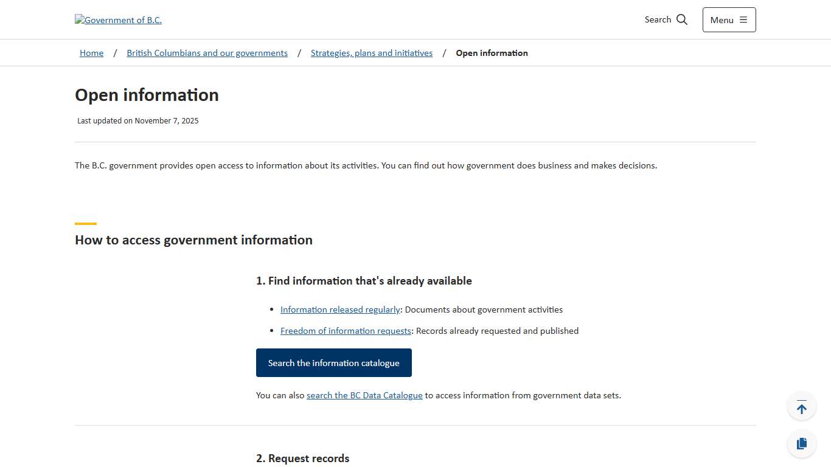
Task: Open the hamburger icon in the Menu button
Action: (743, 19)
